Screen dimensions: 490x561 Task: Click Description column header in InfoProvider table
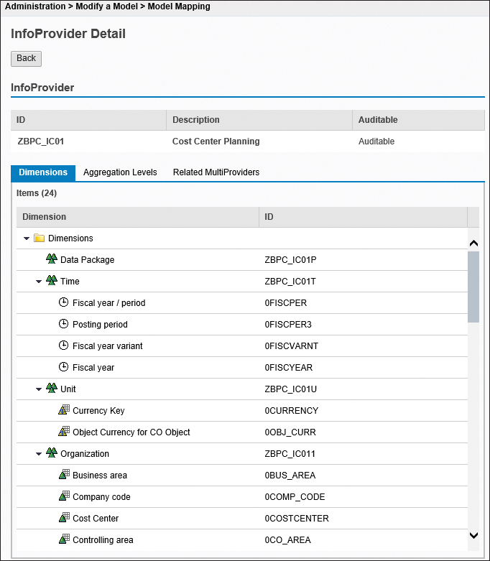[259, 120]
